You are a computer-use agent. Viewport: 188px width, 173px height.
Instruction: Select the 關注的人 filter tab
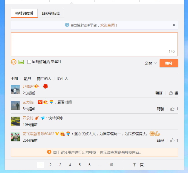[44, 79]
